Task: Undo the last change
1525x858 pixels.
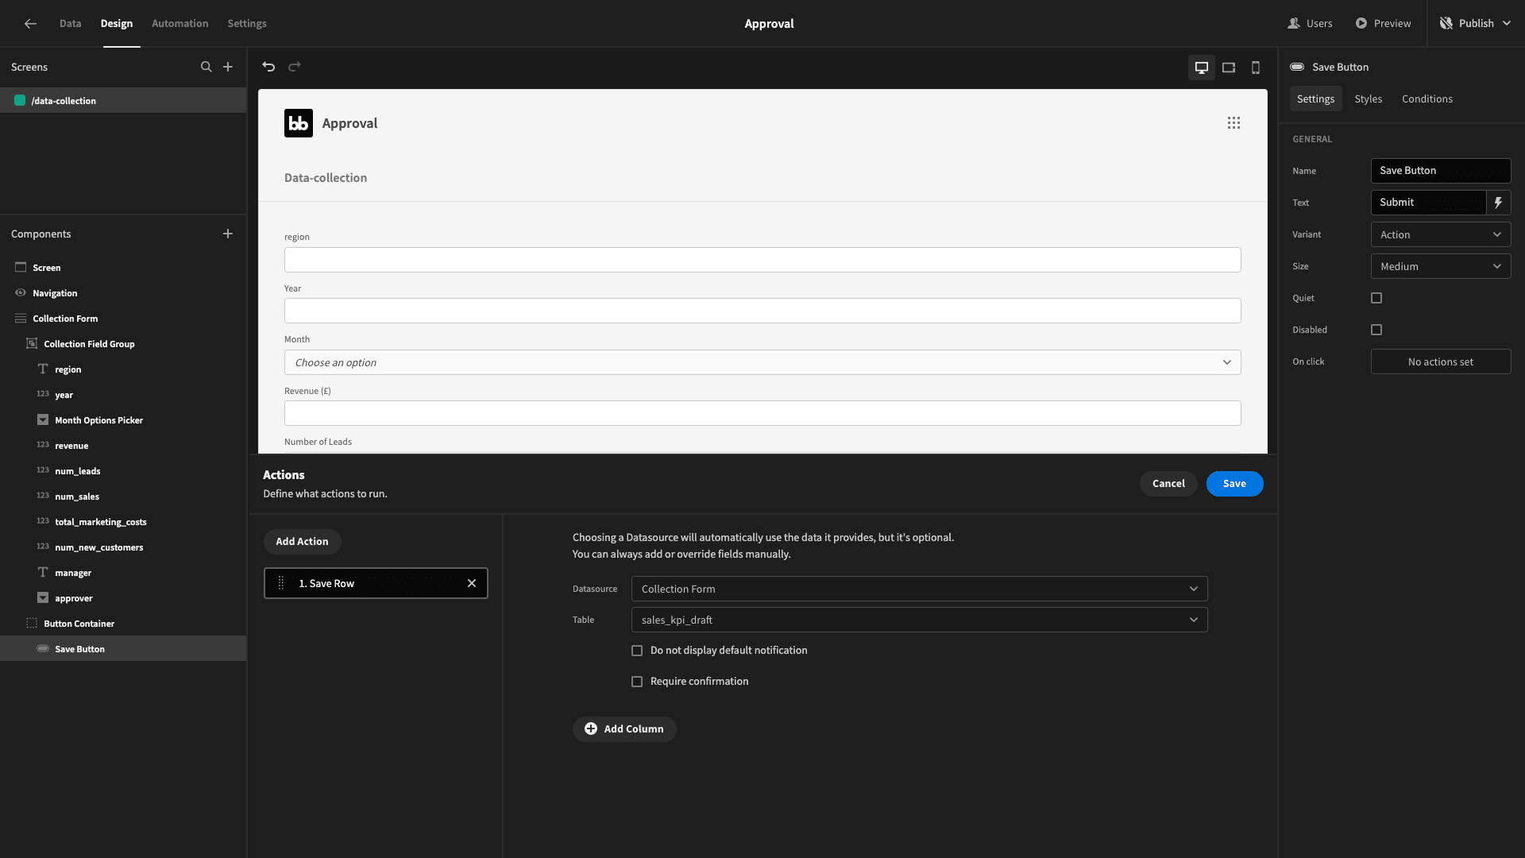Action: click(x=268, y=67)
